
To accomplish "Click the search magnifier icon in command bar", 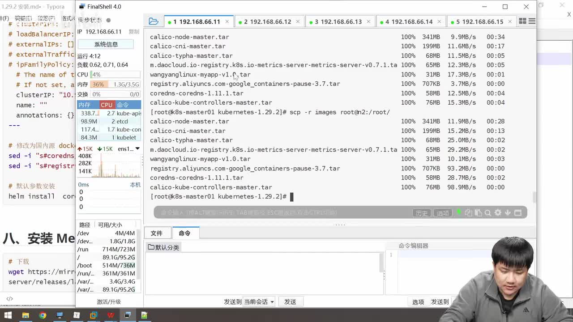I will (x=488, y=213).
